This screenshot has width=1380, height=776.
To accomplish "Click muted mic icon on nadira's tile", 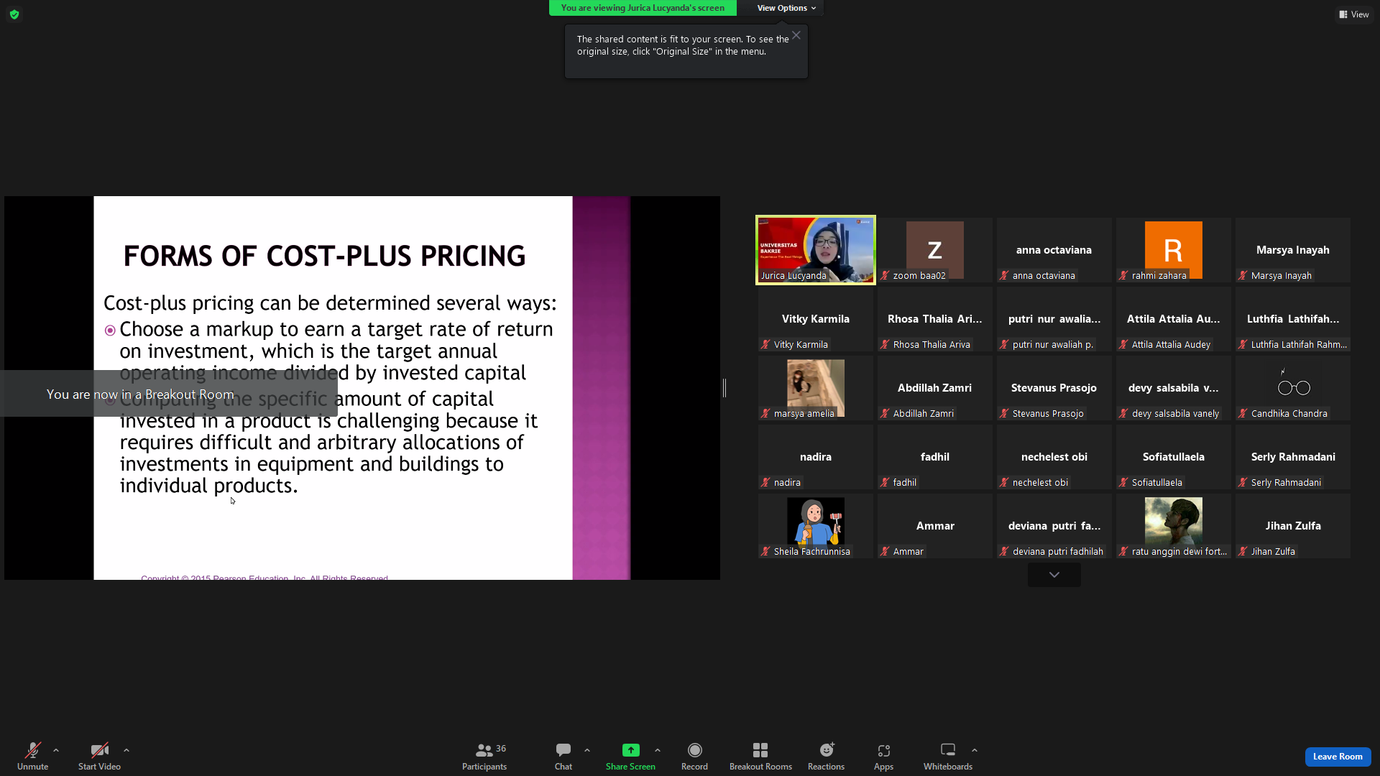I will point(766,483).
